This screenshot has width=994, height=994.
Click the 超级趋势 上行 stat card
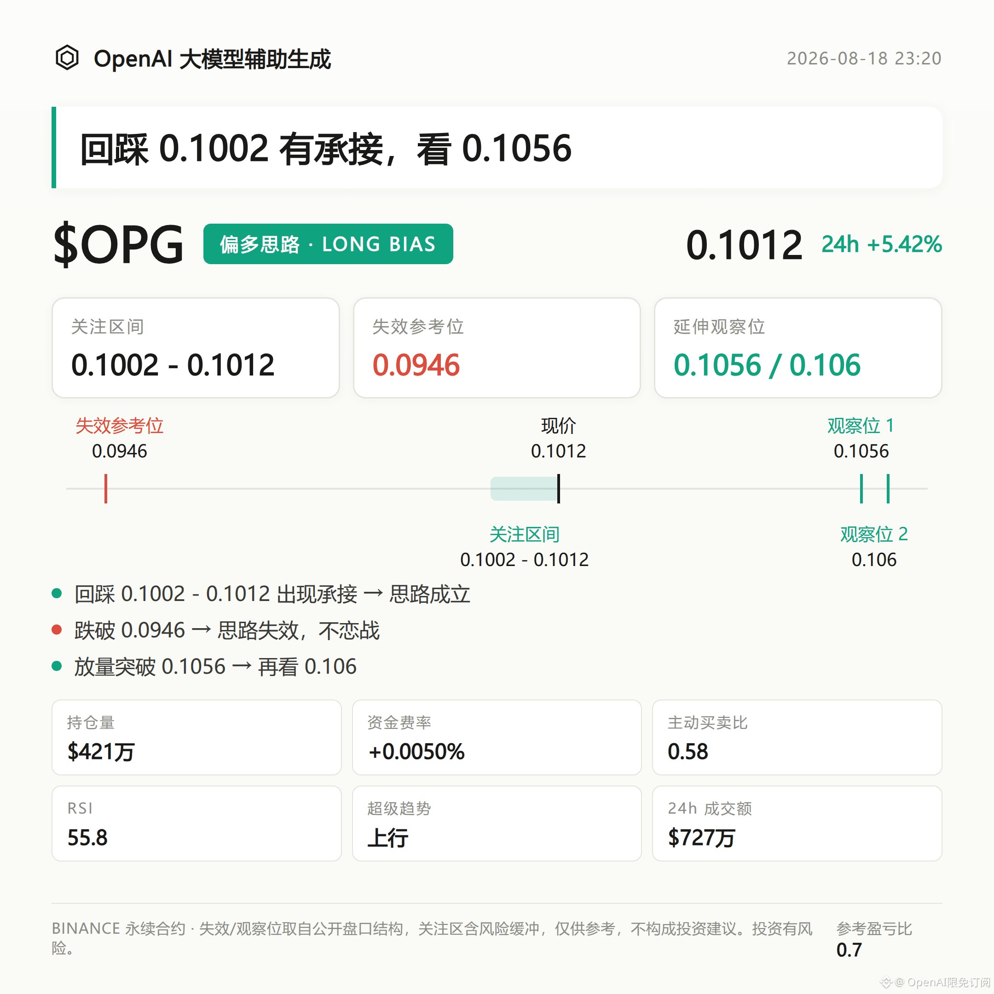[497, 823]
